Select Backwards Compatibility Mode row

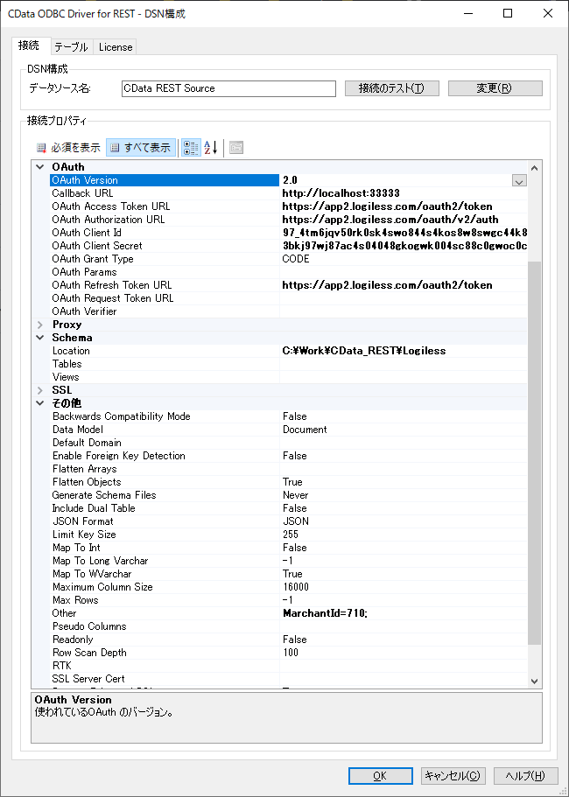289,416
